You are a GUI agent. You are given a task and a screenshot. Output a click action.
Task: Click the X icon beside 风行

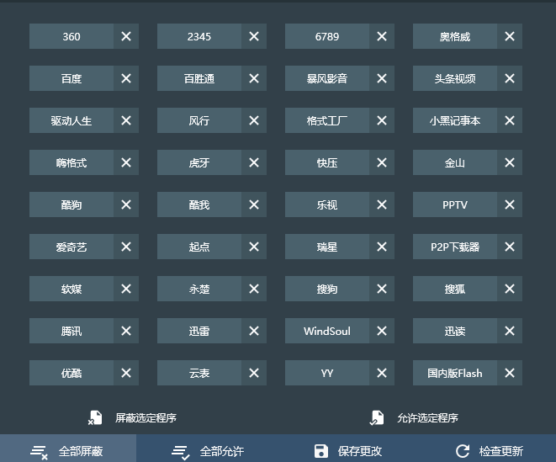point(254,120)
